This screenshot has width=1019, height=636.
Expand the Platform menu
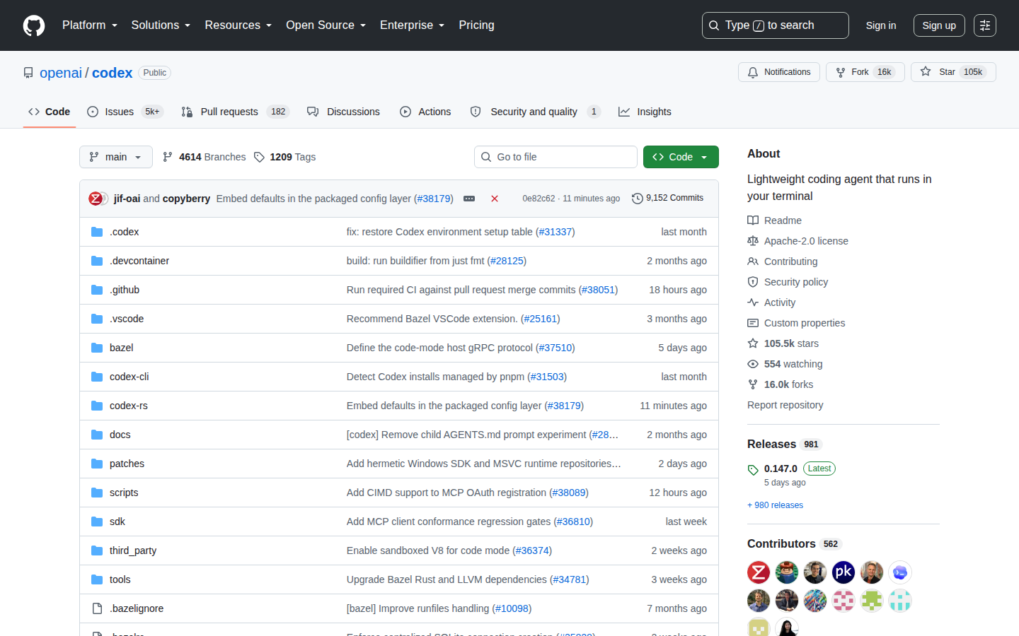pos(90,25)
